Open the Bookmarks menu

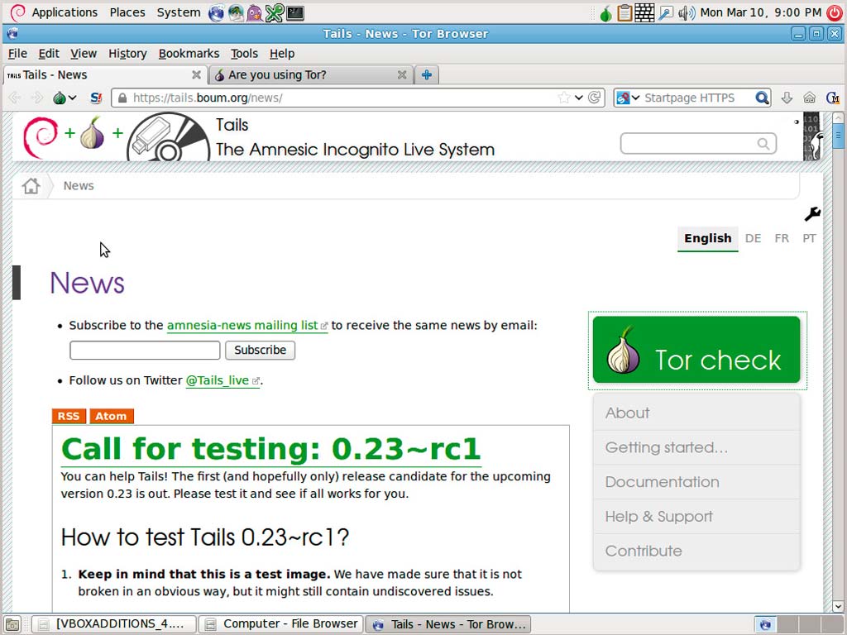189,54
